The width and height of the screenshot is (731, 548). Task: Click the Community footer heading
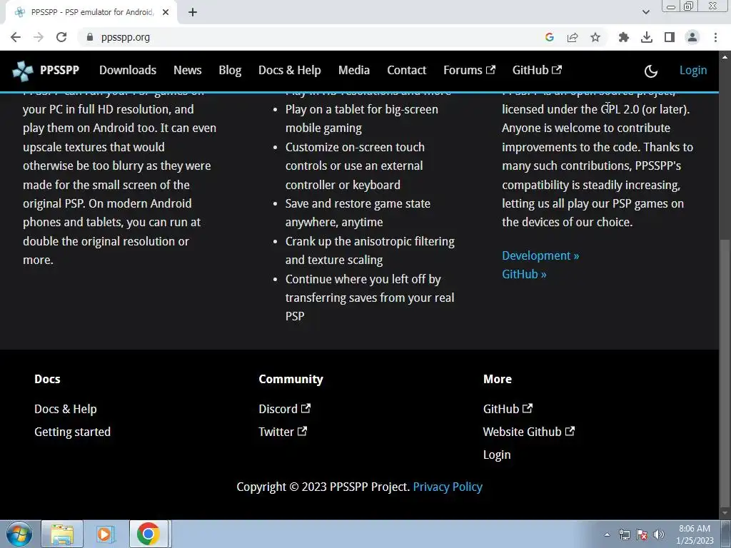point(291,380)
